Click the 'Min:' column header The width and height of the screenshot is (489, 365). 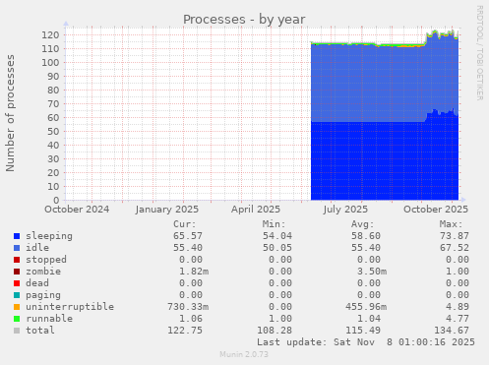(274, 224)
